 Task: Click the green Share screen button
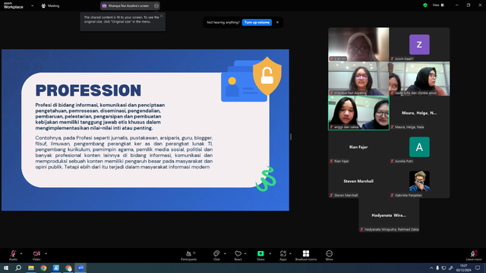point(260,256)
